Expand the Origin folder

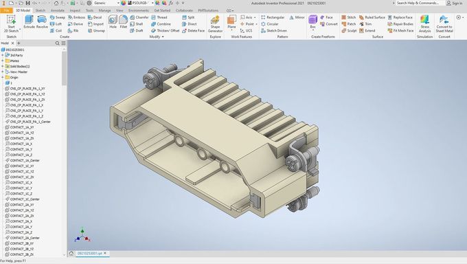[x=3, y=77]
